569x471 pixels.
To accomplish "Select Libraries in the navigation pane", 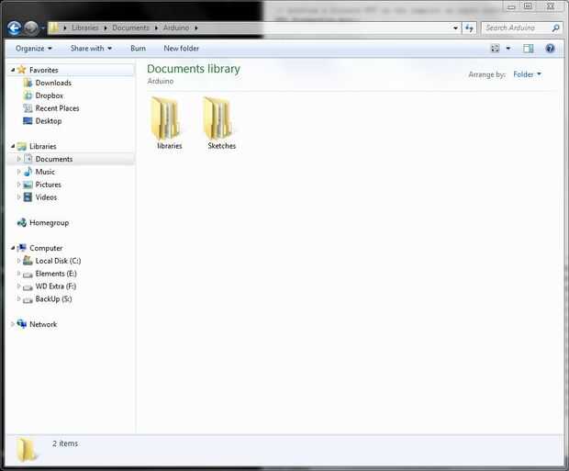I will click(43, 146).
